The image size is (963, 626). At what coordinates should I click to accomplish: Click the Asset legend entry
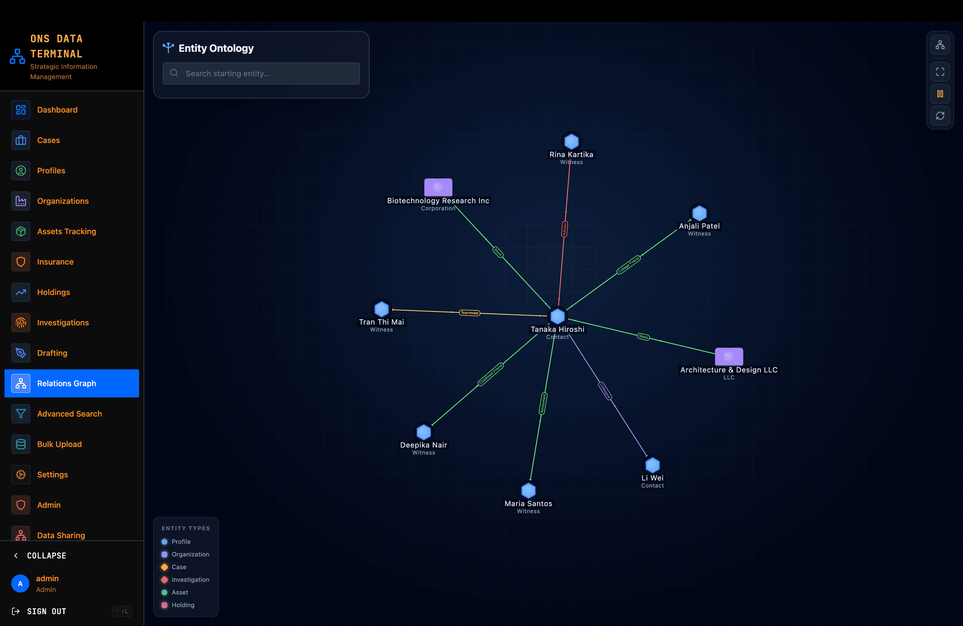point(175,593)
